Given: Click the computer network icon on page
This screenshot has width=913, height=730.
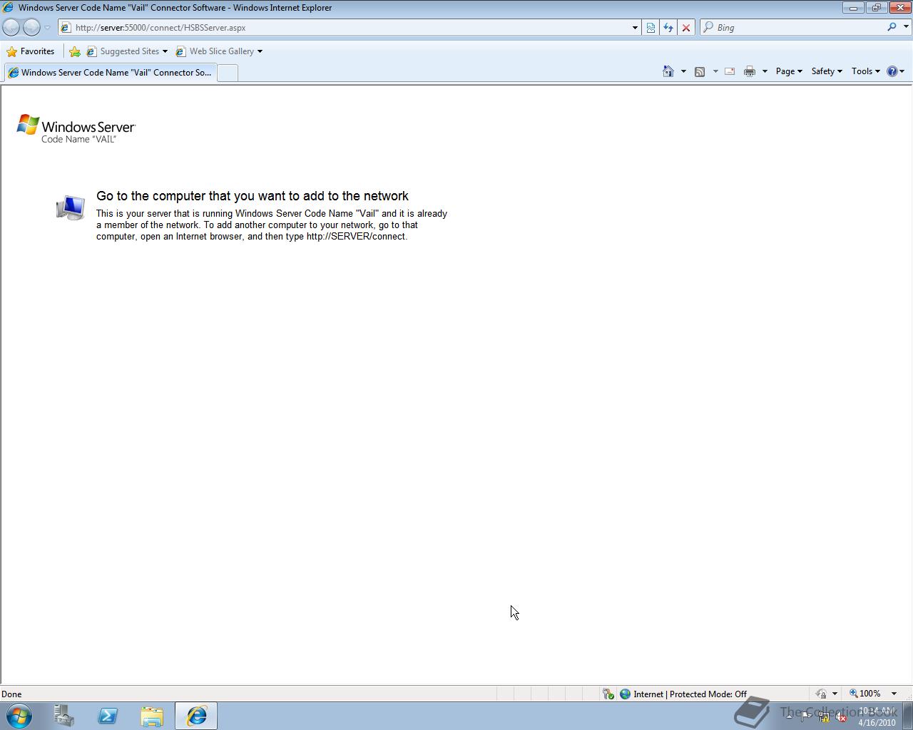Looking at the screenshot, I should pyautogui.click(x=71, y=207).
